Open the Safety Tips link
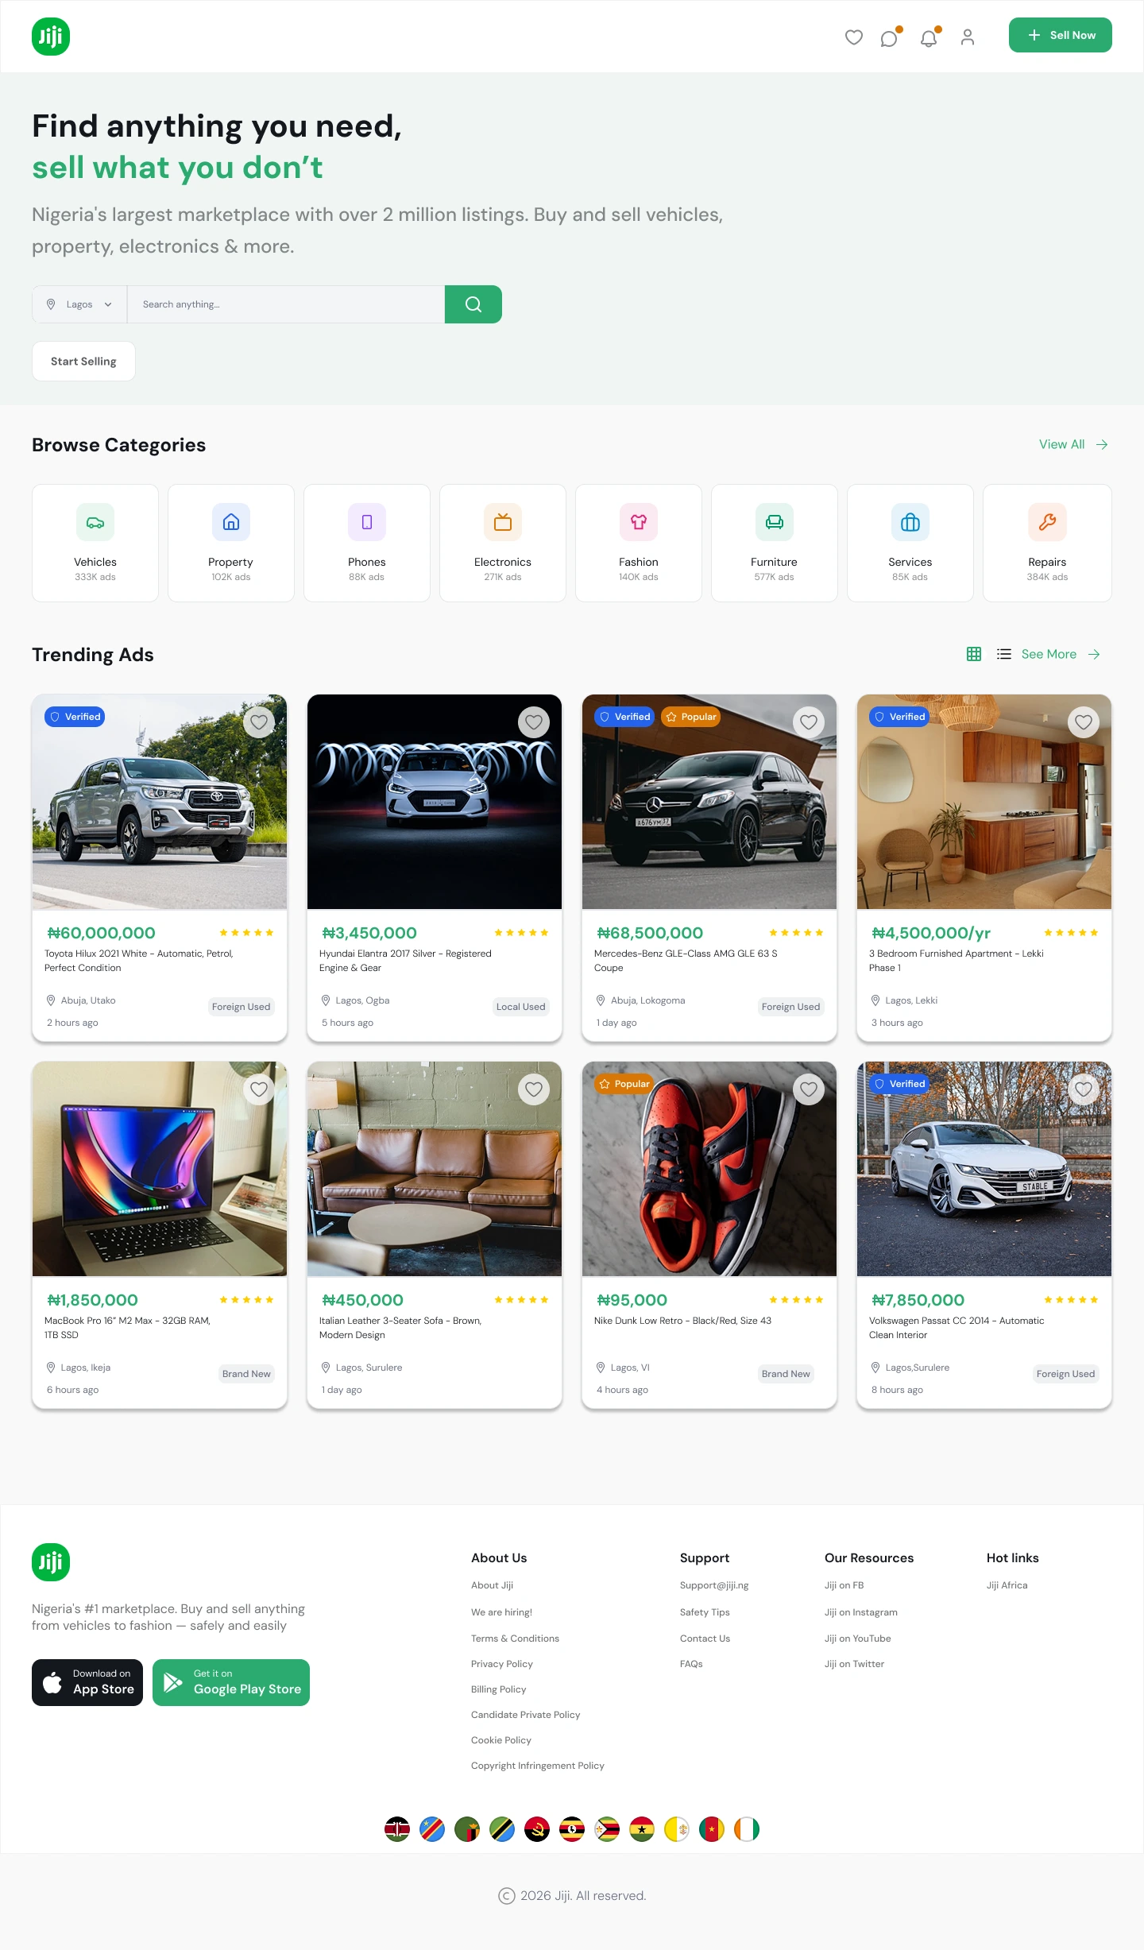This screenshot has height=1950, width=1144. point(705,1612)
